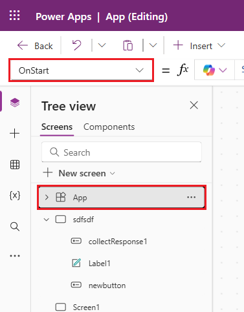Viewport: 244px width, 312px height.
Task: Click the Screen1 screen icon
Action: pos(61,307)
